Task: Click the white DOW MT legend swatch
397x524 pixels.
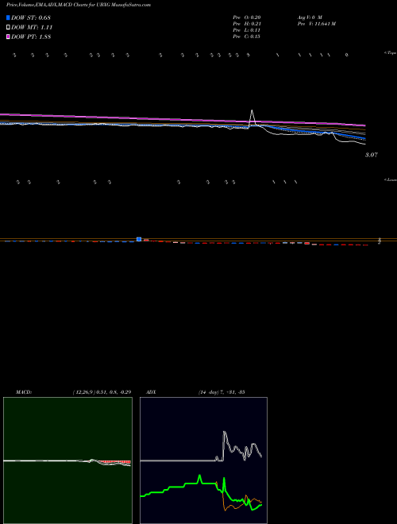Action: pos(9,28)
